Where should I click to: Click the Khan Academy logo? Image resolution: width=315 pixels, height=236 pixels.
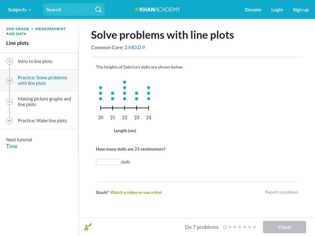[x=157, y=9]
